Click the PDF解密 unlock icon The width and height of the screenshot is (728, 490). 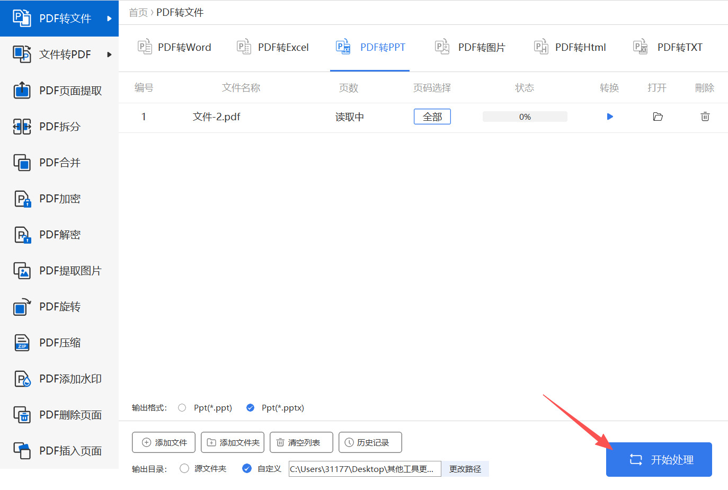pyautogui.click(x=22, y=235)
